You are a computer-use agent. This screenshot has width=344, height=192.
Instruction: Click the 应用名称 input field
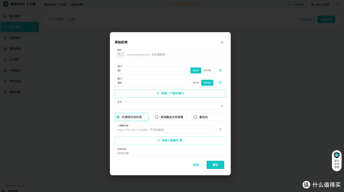tap(170, 153)
